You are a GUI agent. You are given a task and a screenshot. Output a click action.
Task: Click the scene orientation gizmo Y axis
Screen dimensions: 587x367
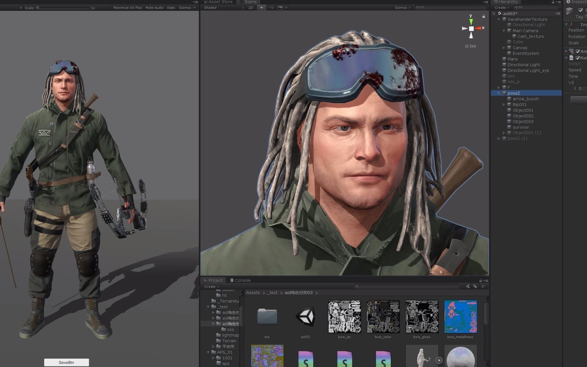[x=471, y=21]
